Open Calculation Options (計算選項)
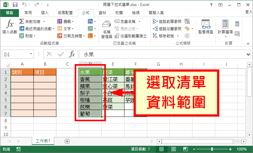This screenshot has width=253, height=153. pyautogui.click(x=225, y=28)
